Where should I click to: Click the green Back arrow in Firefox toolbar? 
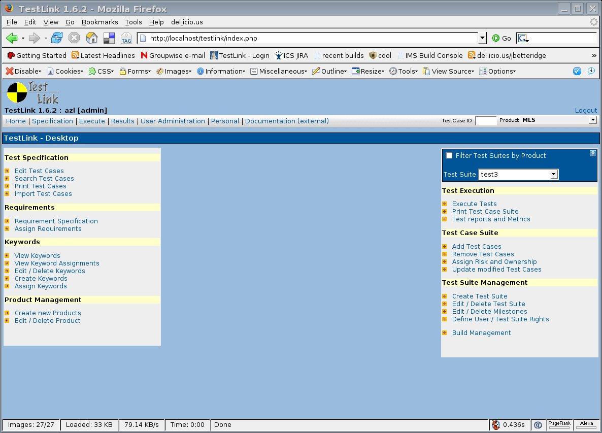(x=12, y=38)
